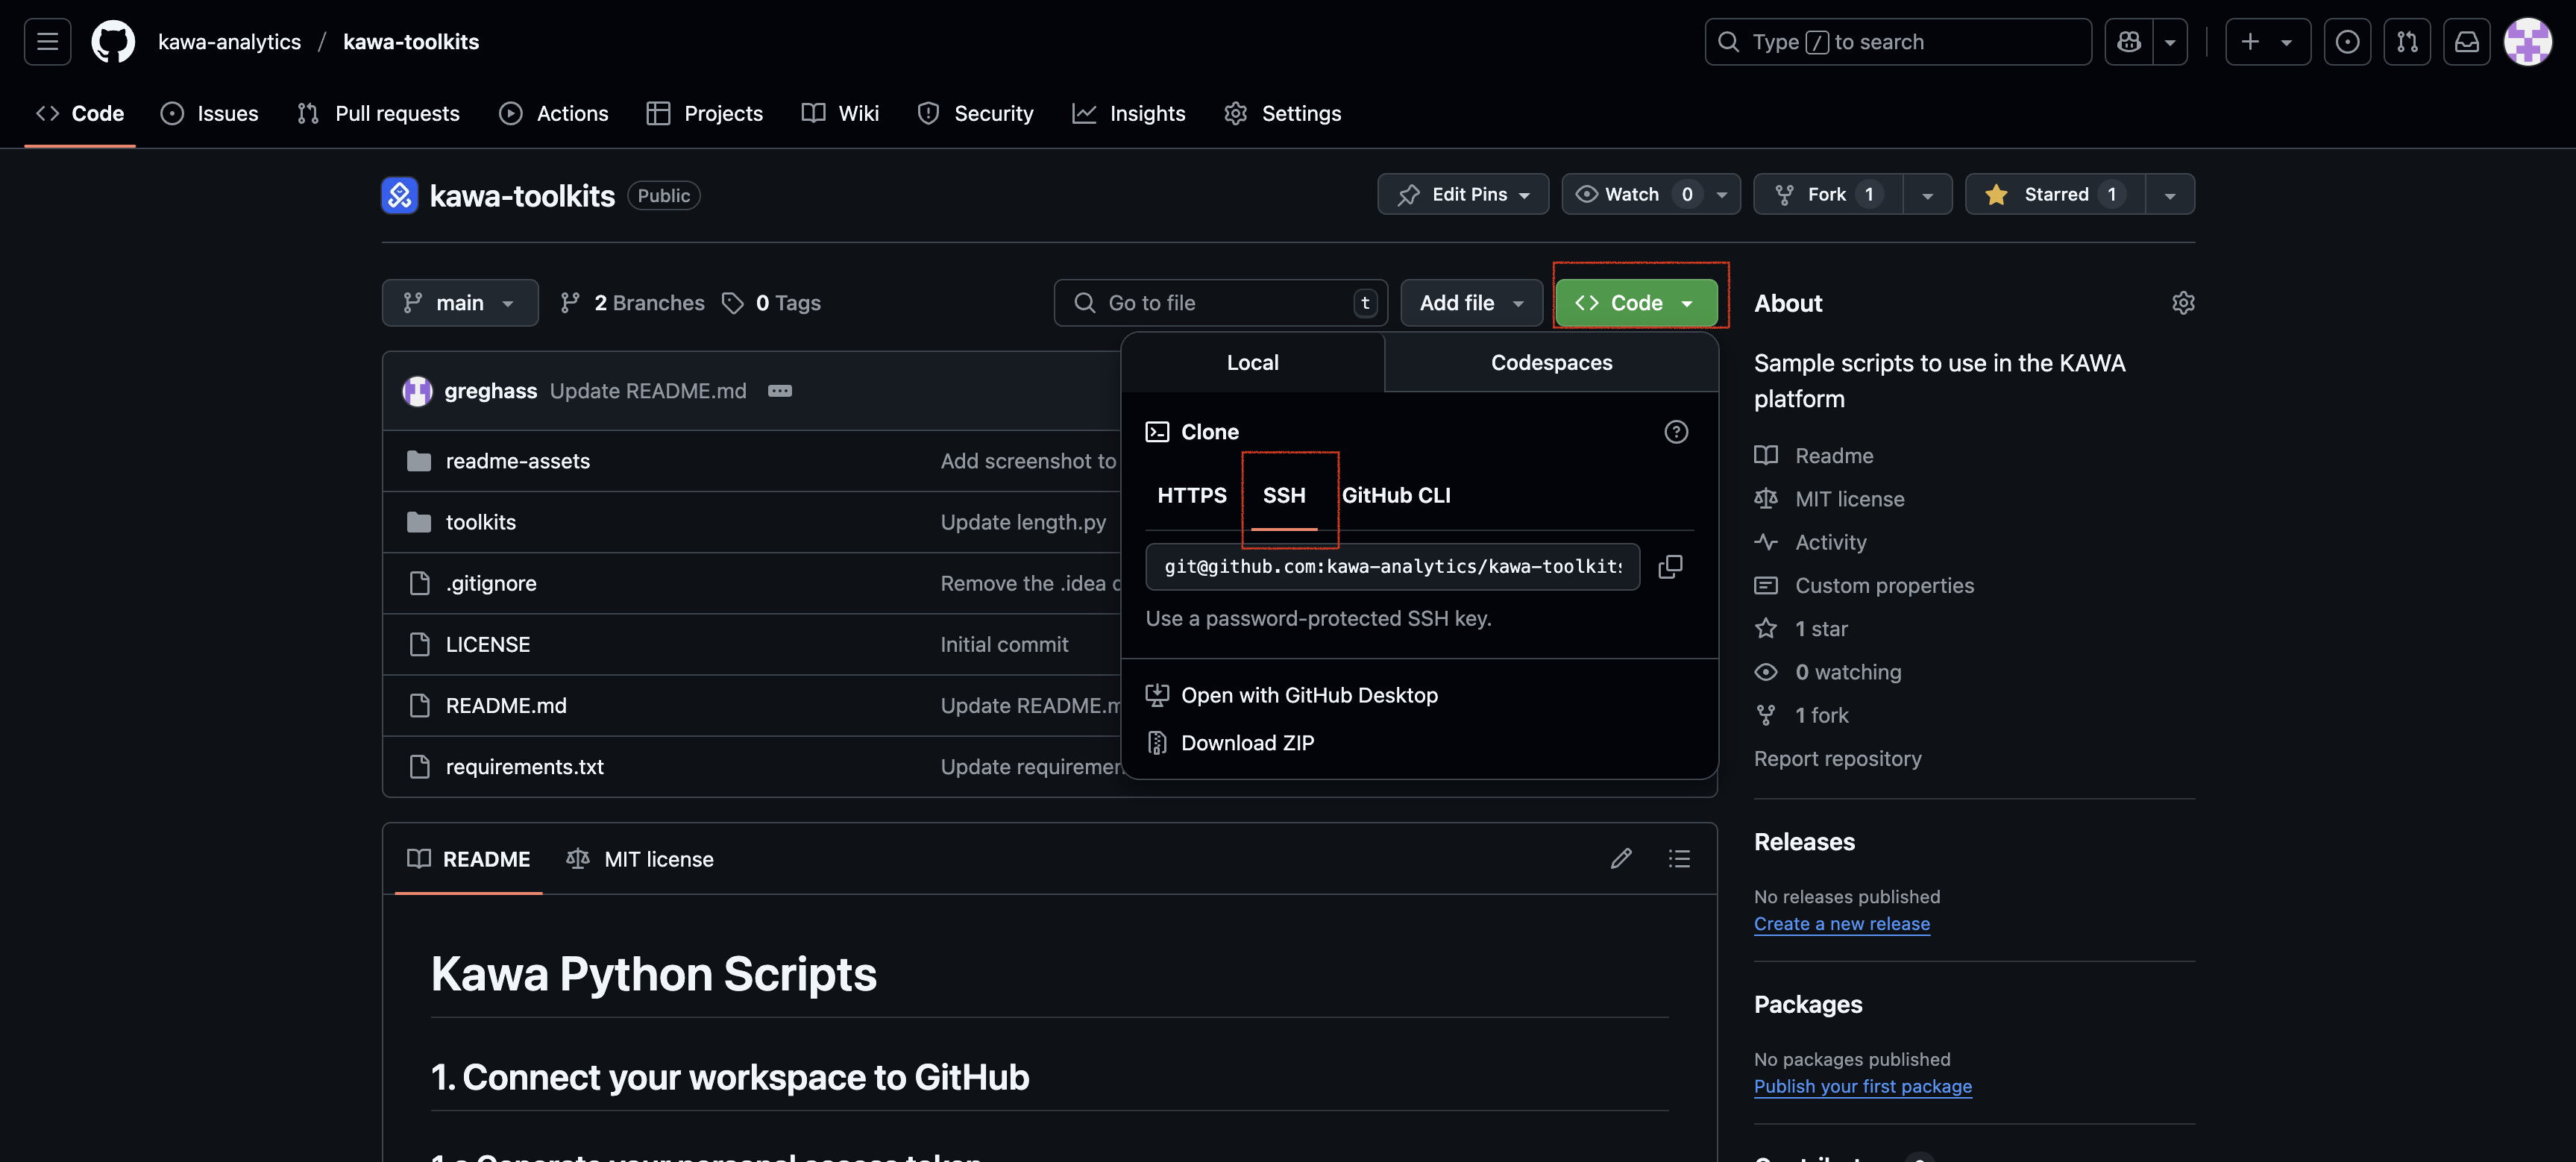Edit README with the pencil icon

click(x=1621, y=859)
